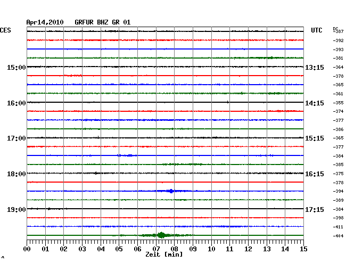Click the blue seismic burst on the -394 trace

(171, 191)
